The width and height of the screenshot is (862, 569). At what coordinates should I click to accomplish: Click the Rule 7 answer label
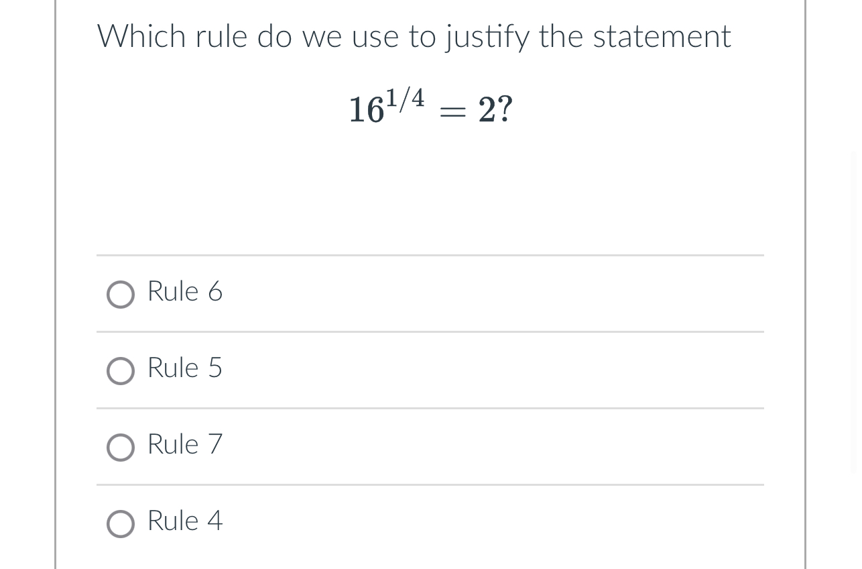pos(185,445)
